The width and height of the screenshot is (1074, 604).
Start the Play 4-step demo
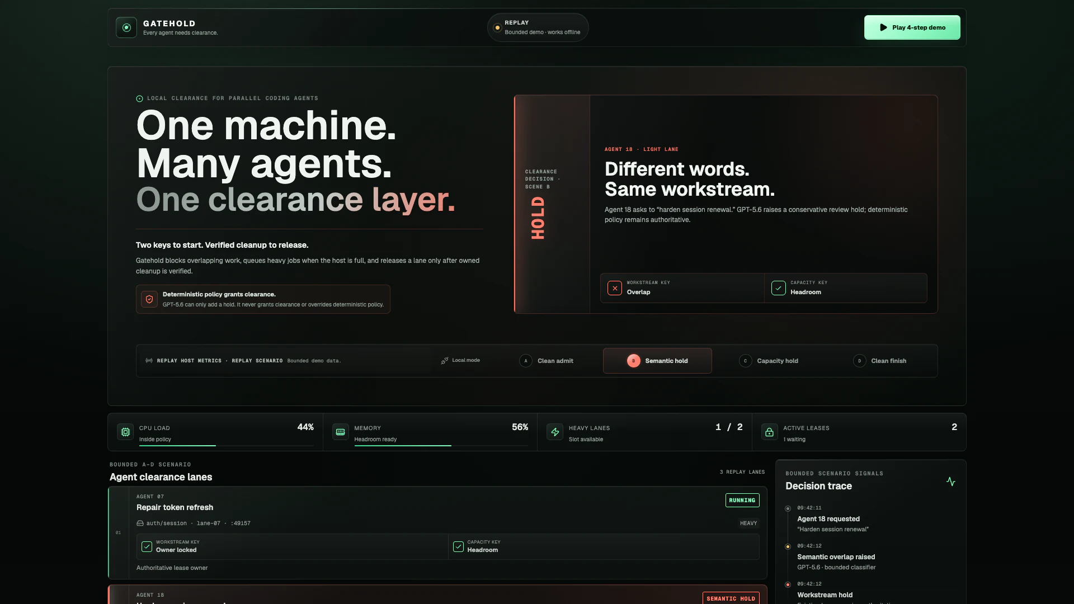point(912,27)
